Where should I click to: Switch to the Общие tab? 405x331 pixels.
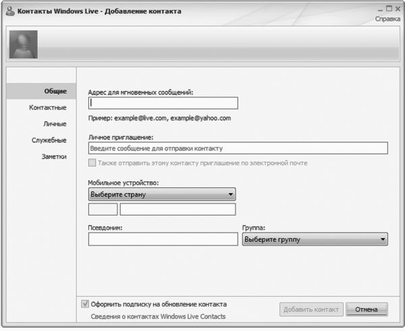(55, 91)
